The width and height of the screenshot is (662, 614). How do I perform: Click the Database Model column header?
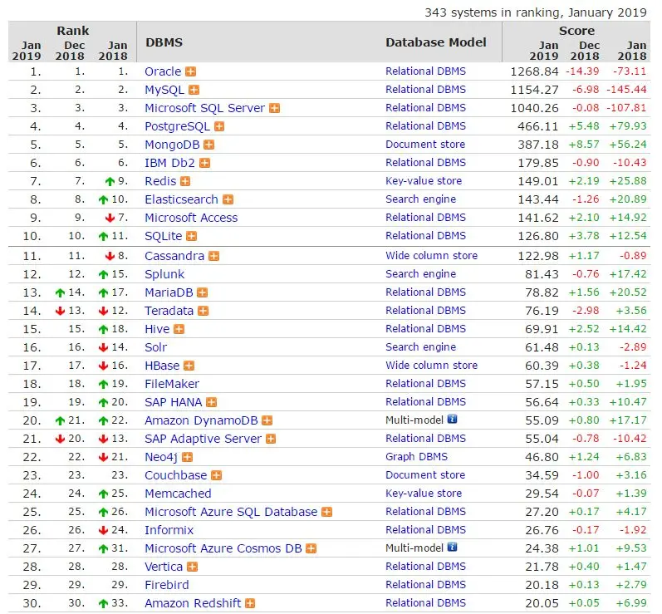436,42
